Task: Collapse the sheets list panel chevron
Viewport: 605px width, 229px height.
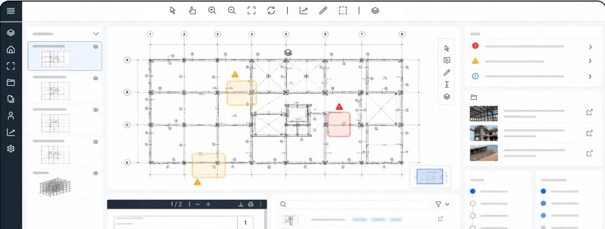Action: click(x=96, y=34)
